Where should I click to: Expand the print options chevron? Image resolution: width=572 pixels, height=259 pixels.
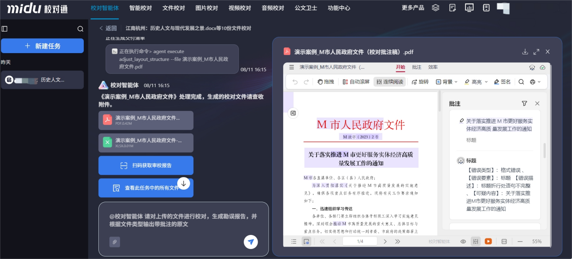(538, 82)
